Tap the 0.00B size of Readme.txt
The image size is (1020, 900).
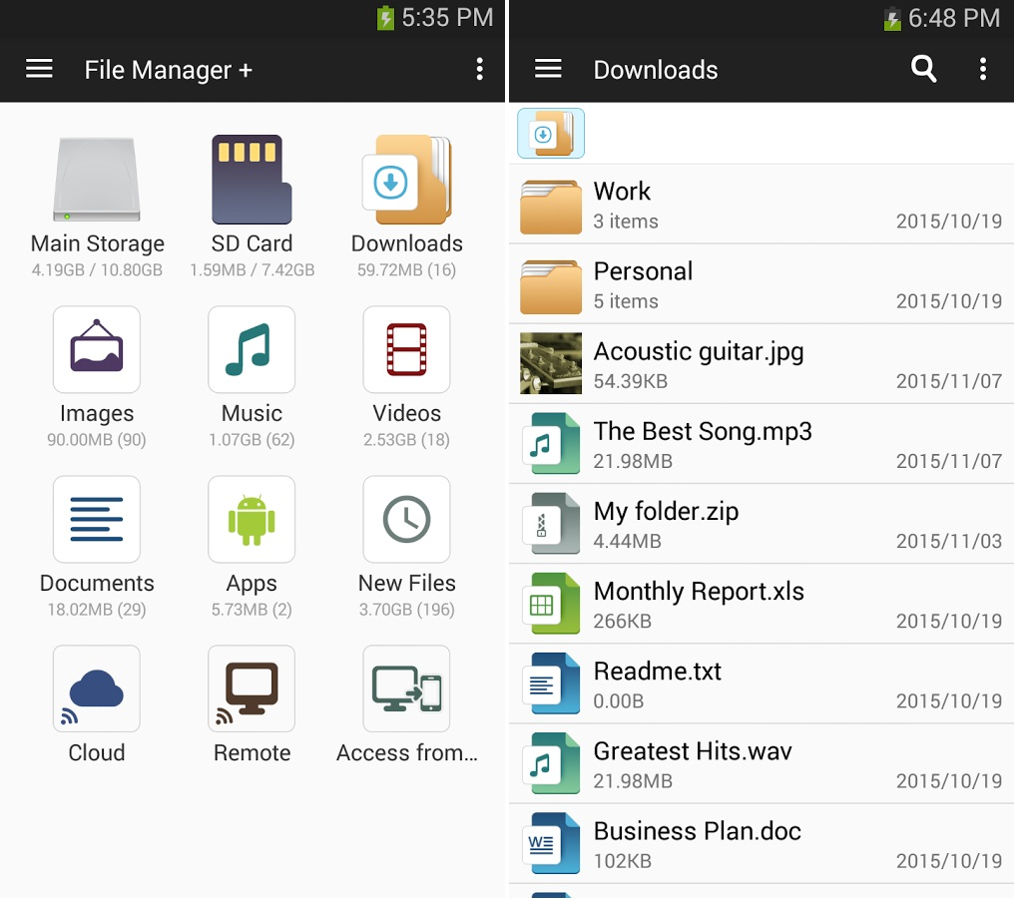[619, 701]
